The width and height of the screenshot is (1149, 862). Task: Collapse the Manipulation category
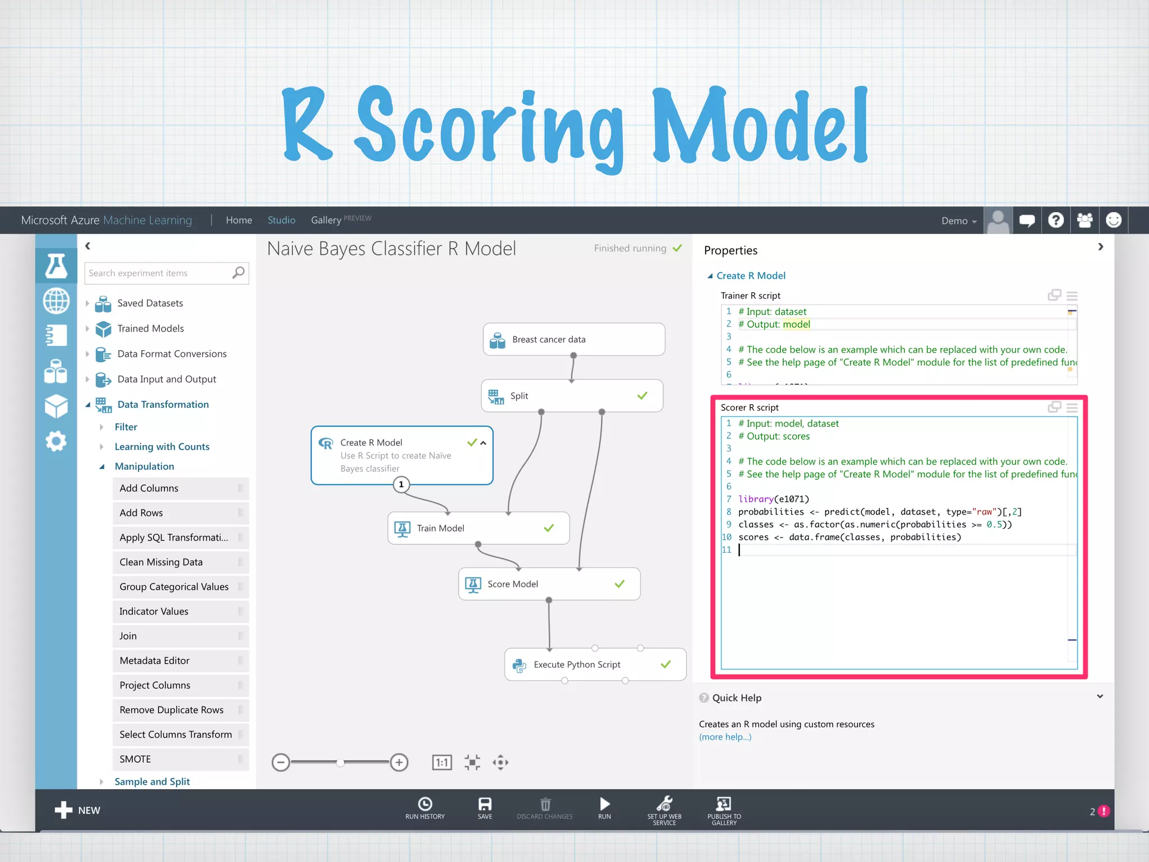(x=102, y=466)
